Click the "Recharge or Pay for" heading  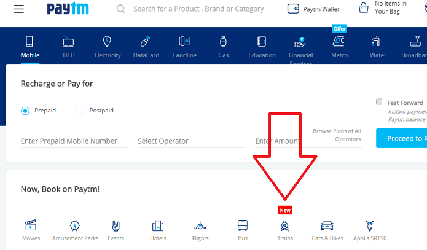[57, 84]
